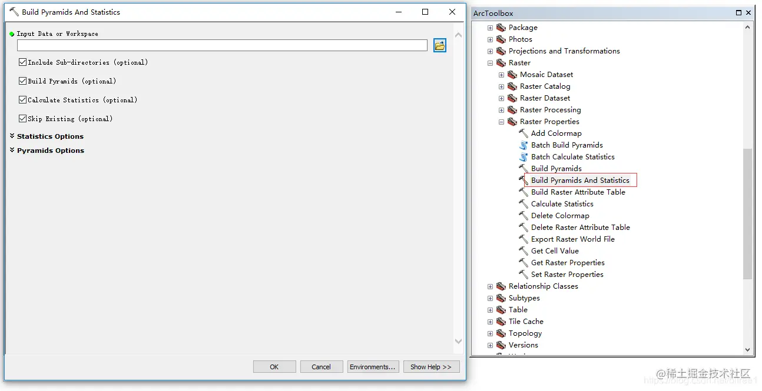
Task: Click the Delete Colormap hammer icon
Action: [x=524, y=216]
